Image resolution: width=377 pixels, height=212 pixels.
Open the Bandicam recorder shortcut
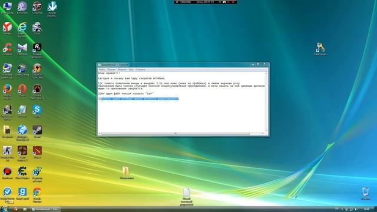pyautogui.click(x=7, y=173)
